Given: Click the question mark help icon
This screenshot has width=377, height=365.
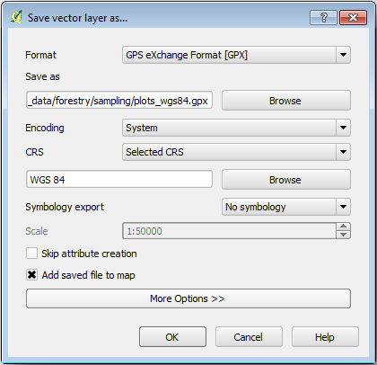Looking at the screenshot, I should [x=323, y=17].
